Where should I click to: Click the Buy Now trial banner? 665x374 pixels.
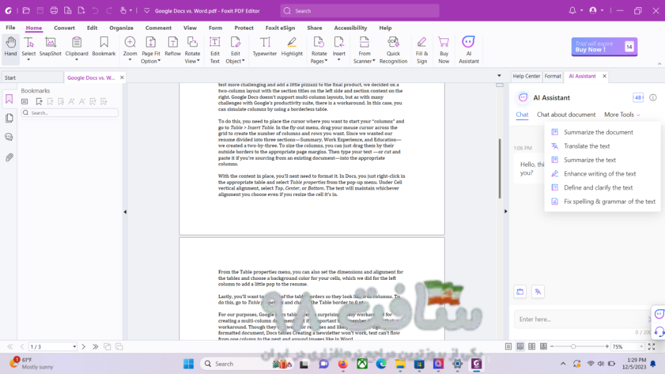[604, 47]
